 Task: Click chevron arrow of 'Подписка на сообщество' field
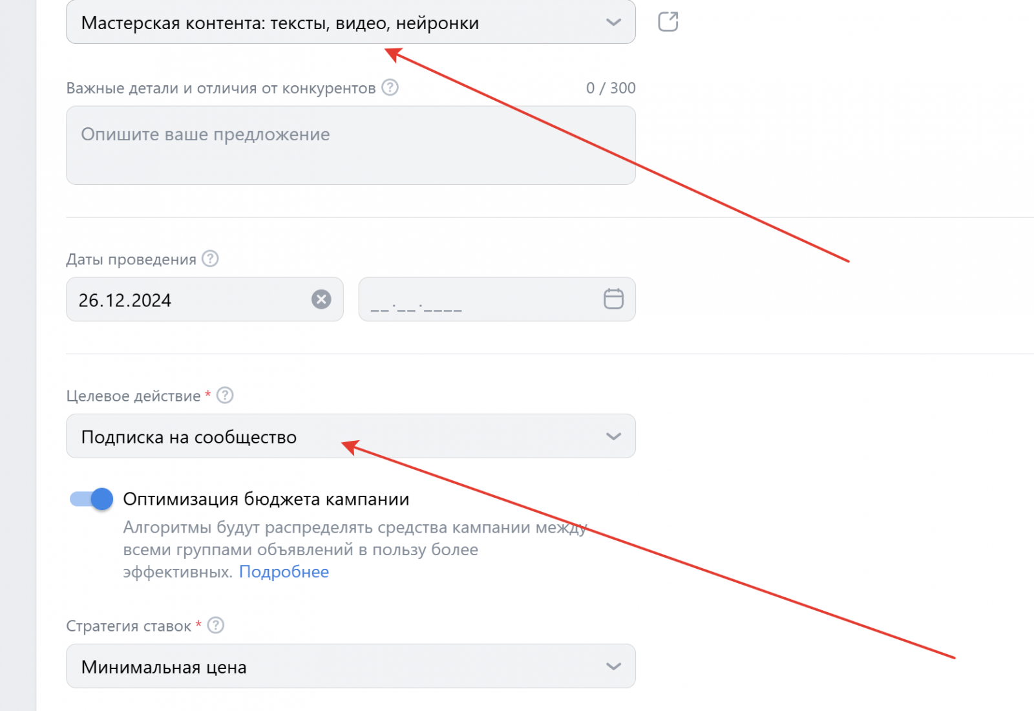tap(613, 436)
